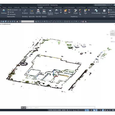Switch MODEL space in status bar
Image resolution: width=115 pixels, height=115 pixels.
[64, 110]
